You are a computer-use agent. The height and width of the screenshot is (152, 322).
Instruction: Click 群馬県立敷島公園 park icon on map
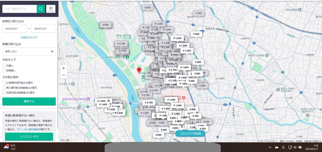[127, 57]
